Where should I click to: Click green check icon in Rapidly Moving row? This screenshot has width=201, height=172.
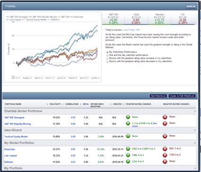128,123
